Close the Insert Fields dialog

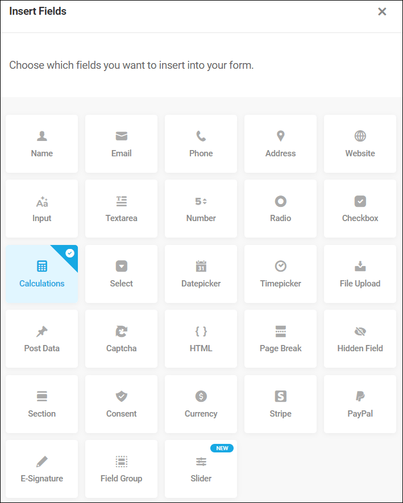point(382,11)
